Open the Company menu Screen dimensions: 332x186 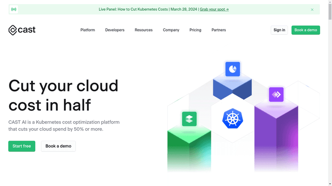(171, 30)
